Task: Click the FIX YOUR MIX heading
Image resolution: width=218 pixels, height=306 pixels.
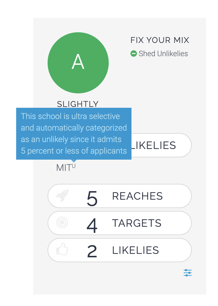Action: [160, 40]
